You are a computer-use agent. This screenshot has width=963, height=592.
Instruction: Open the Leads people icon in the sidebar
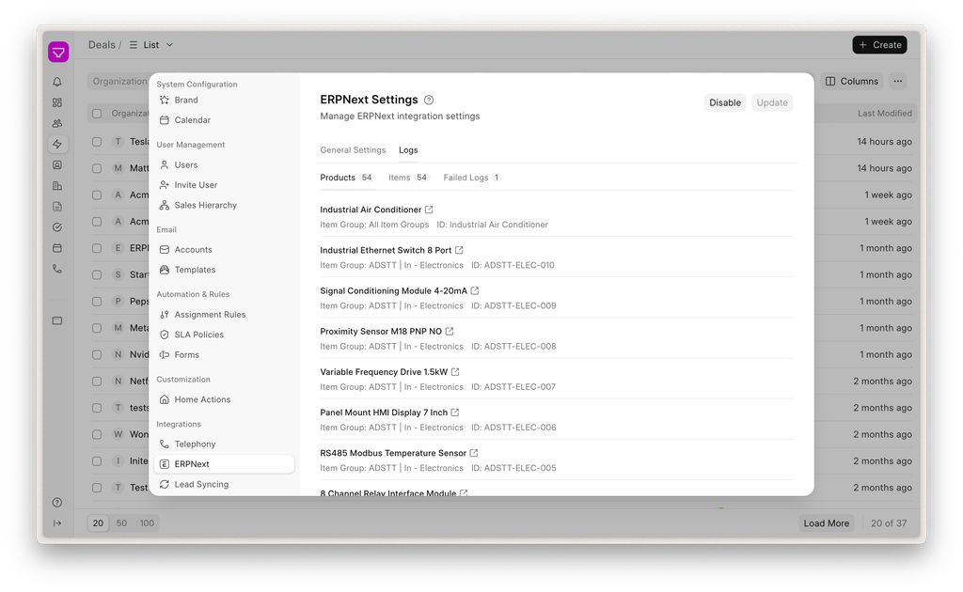point(57,123)
